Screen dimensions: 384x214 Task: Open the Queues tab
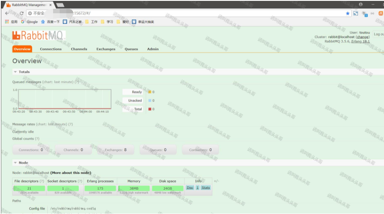[x=131, y=49]
